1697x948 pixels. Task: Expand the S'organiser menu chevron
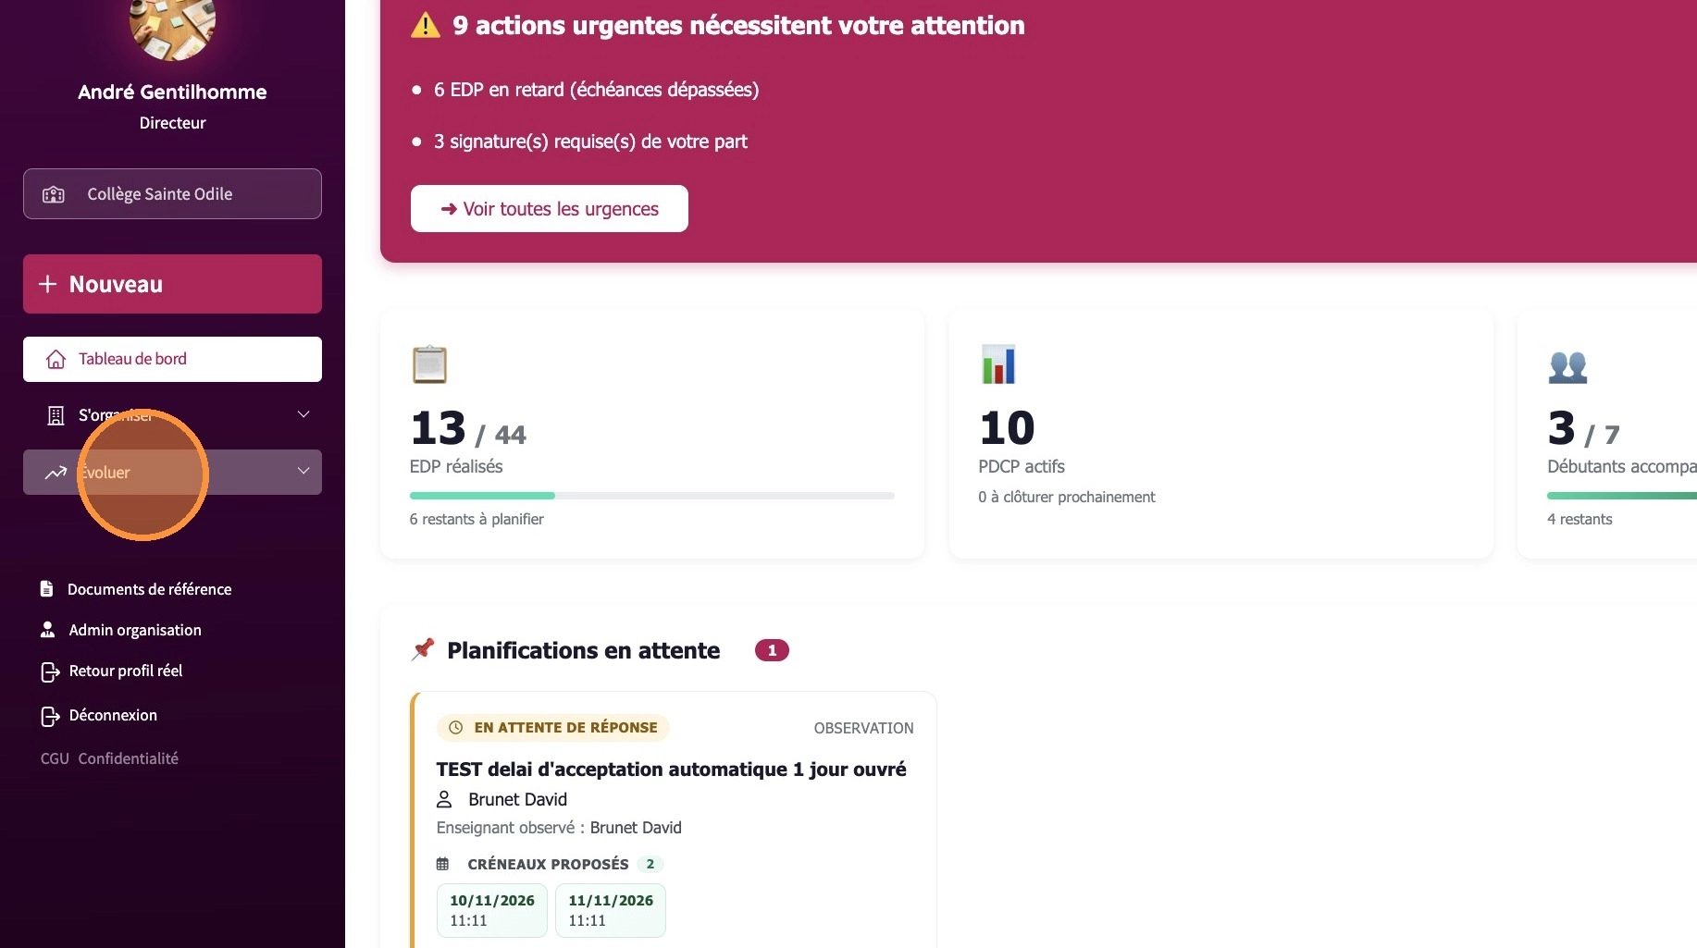pos(303,414)
